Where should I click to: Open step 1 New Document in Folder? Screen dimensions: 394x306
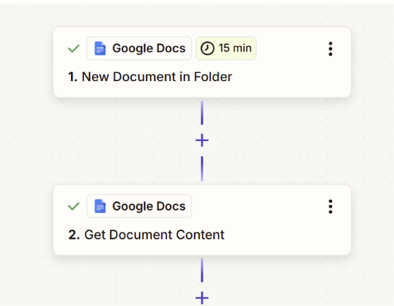(x=202, y=62)
